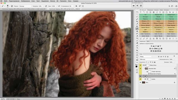
Task: Select the History Brush tool
Action: 137,34
